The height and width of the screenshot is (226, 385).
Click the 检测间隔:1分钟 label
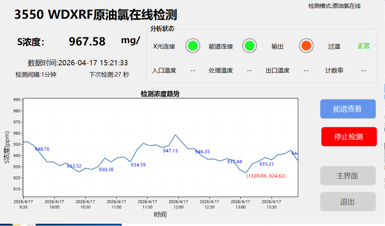36,74
